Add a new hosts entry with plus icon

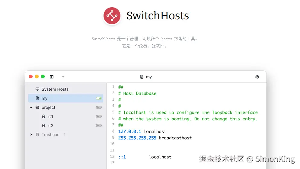tap(63, 77)
